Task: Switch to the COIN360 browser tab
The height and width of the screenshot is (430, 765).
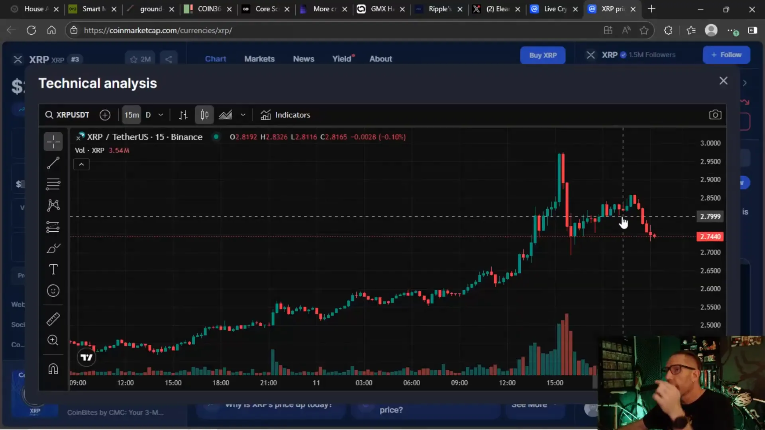Action: coord(208,9)
